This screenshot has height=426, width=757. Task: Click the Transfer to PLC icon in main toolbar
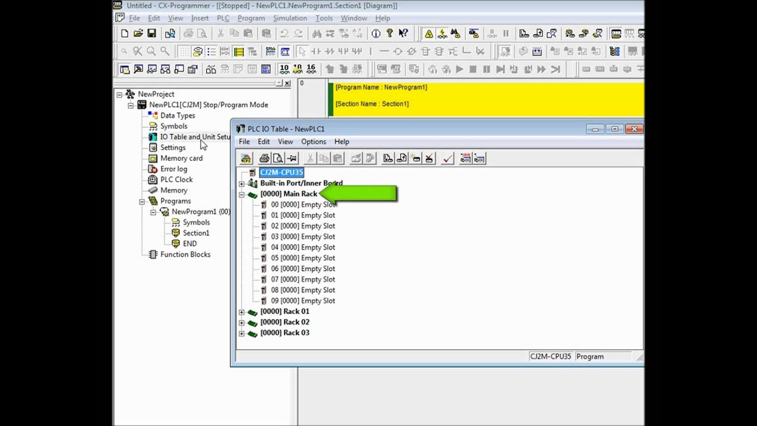click(524, 34)
